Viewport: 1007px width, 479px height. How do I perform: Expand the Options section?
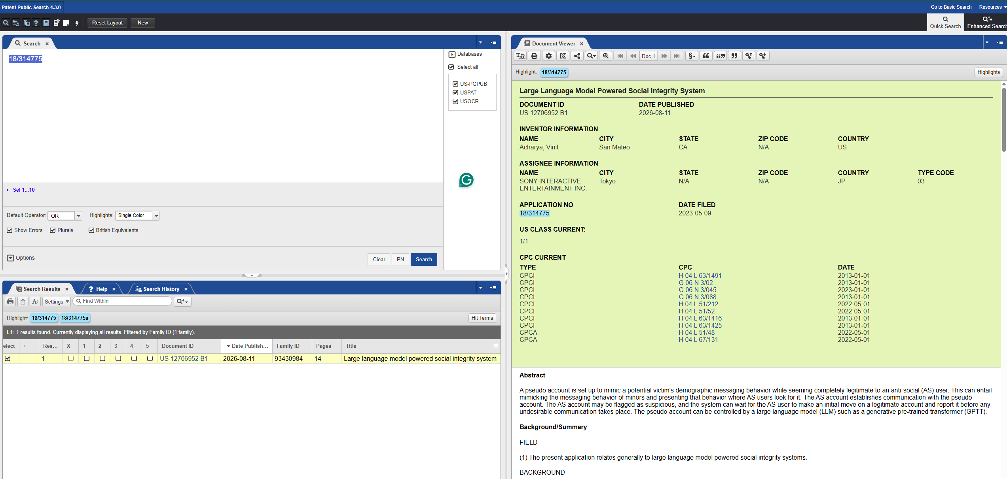pos(21,258)
